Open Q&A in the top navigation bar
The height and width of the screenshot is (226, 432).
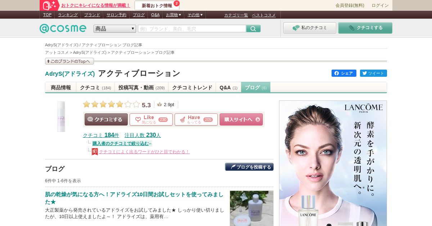click(x=155, y=15)
